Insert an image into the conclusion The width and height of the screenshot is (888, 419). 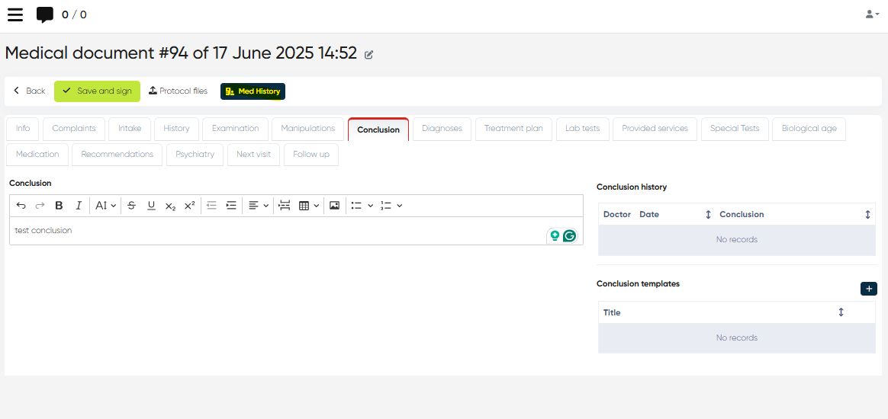pos(334,206)
